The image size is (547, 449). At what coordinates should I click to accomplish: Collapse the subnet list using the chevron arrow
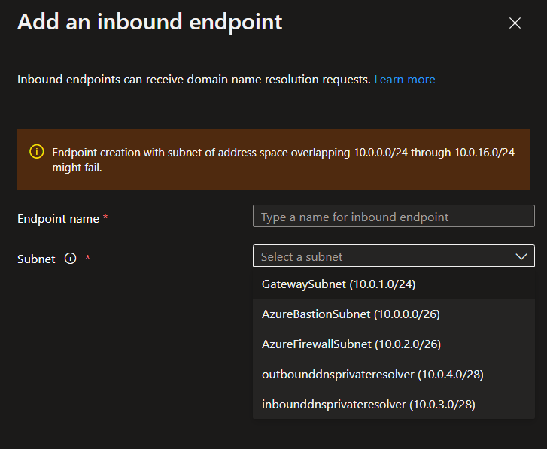pos(521,256)
